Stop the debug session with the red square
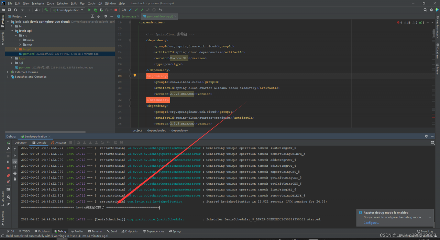 [8, 168]
